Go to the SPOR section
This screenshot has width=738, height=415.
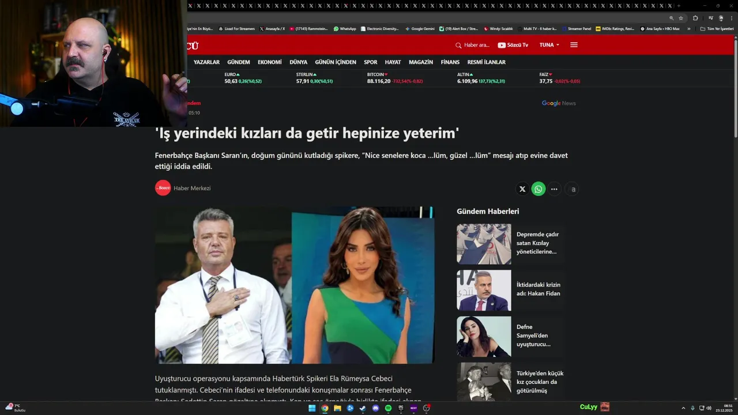click(x=371, y=62)
